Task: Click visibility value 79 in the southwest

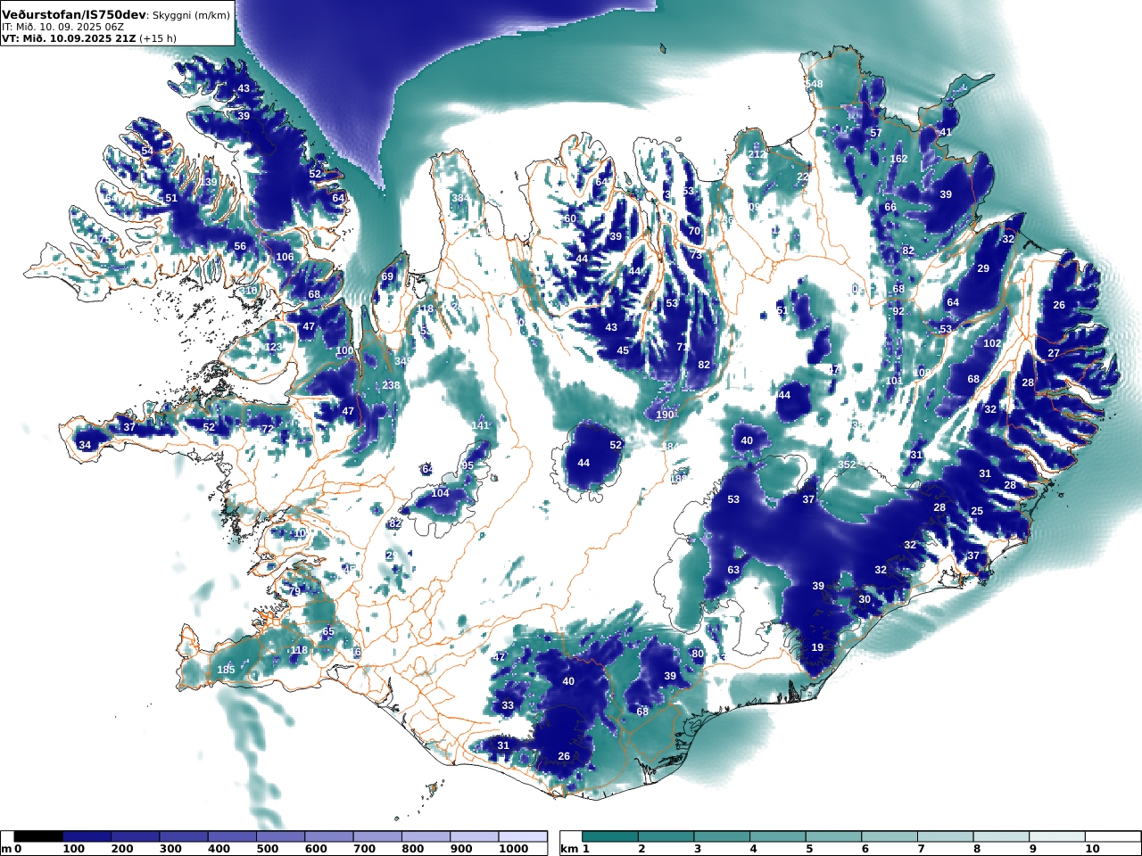Action: coord(294,592)
